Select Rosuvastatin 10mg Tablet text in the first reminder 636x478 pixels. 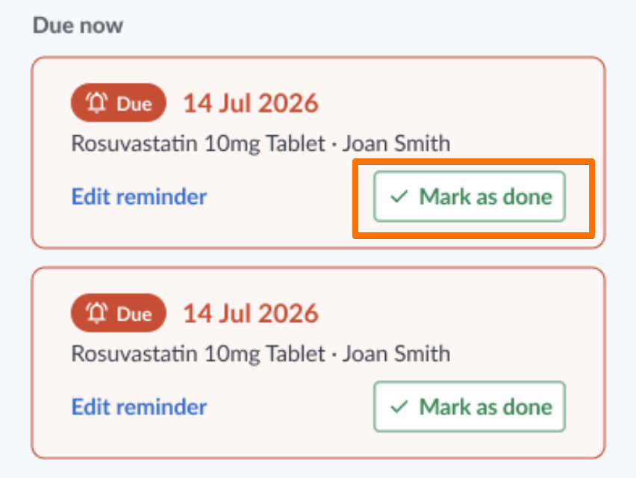click(x=199, y=143)
